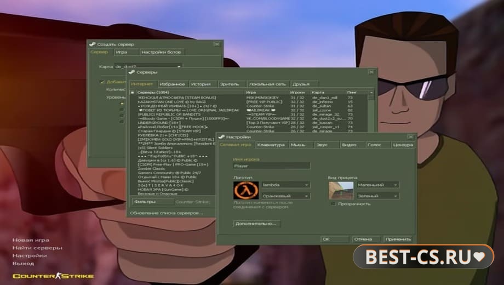Select the UNDERGROUND [18+] server row
504x285 pixels.
pyautogui.click(x=249, y=123)
